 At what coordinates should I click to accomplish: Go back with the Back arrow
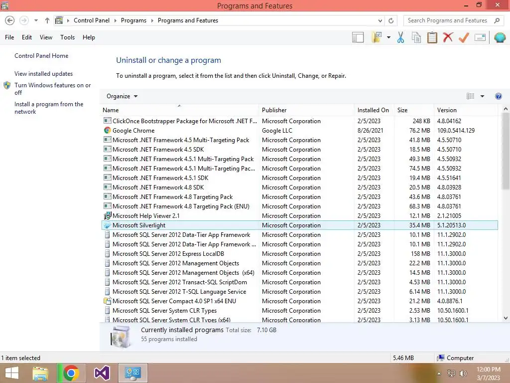[x=10, y=20]
